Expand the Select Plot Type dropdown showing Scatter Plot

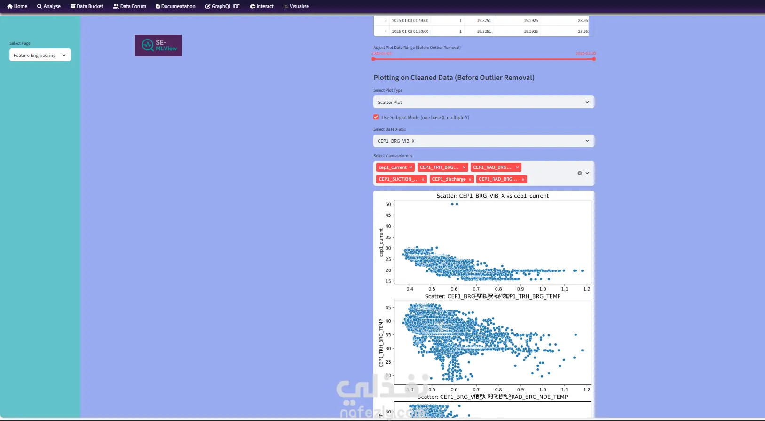(x=484, y=102)
